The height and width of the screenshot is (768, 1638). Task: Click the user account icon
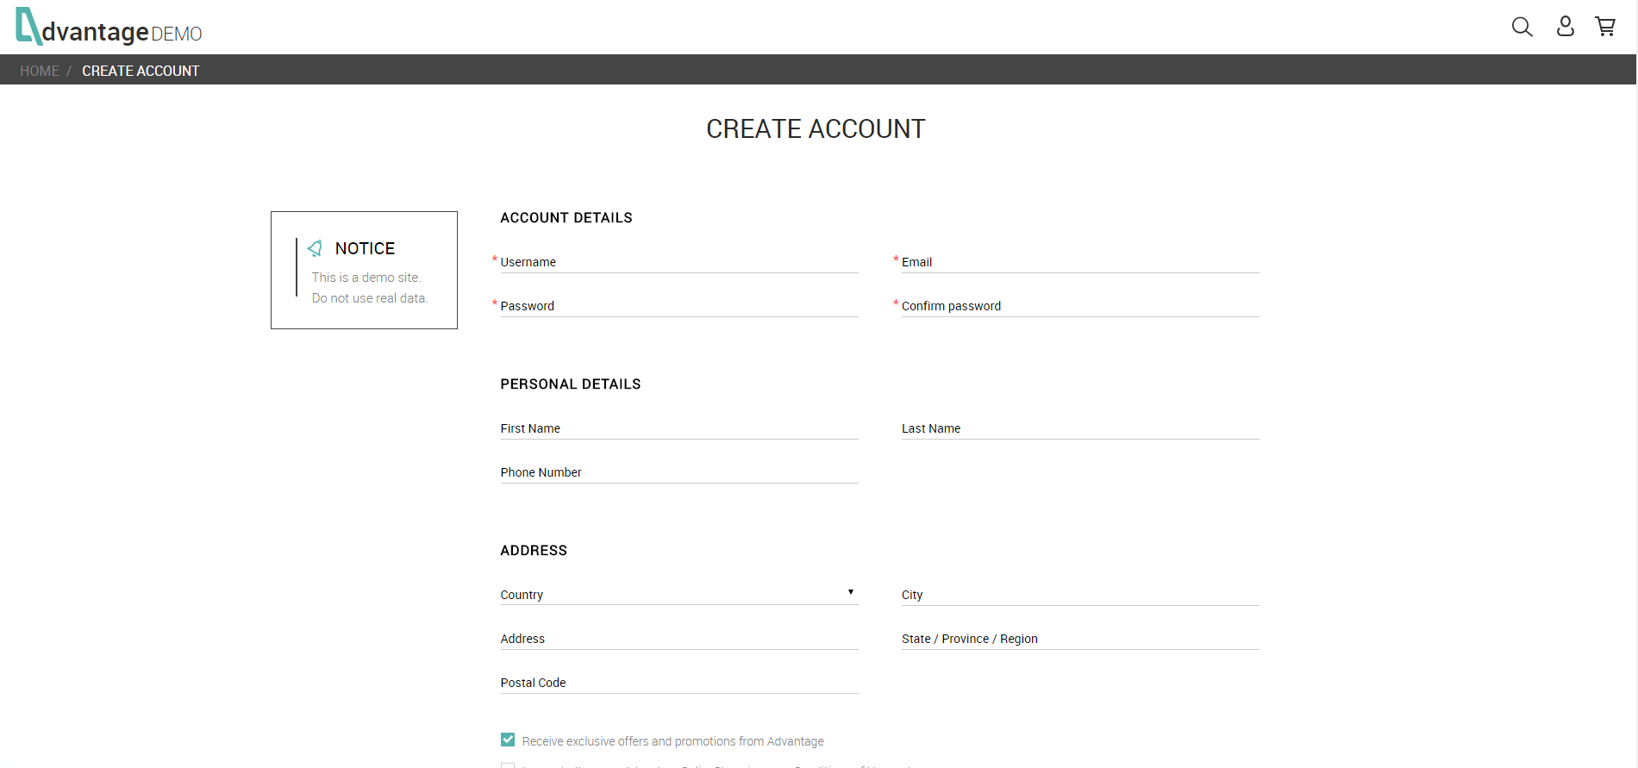point(1565,27)
